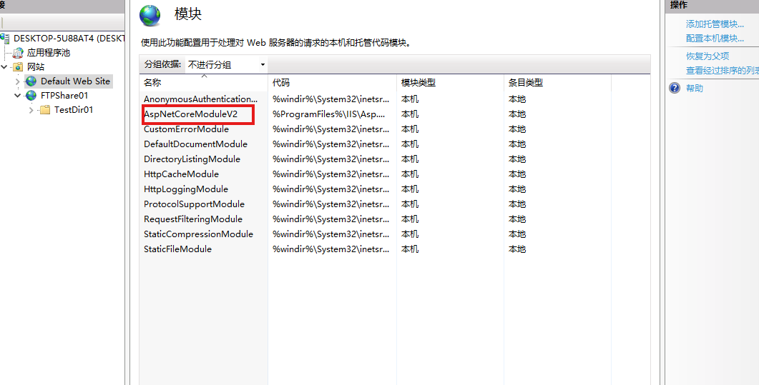Click 恢复为父项 action link

(707, 56)
